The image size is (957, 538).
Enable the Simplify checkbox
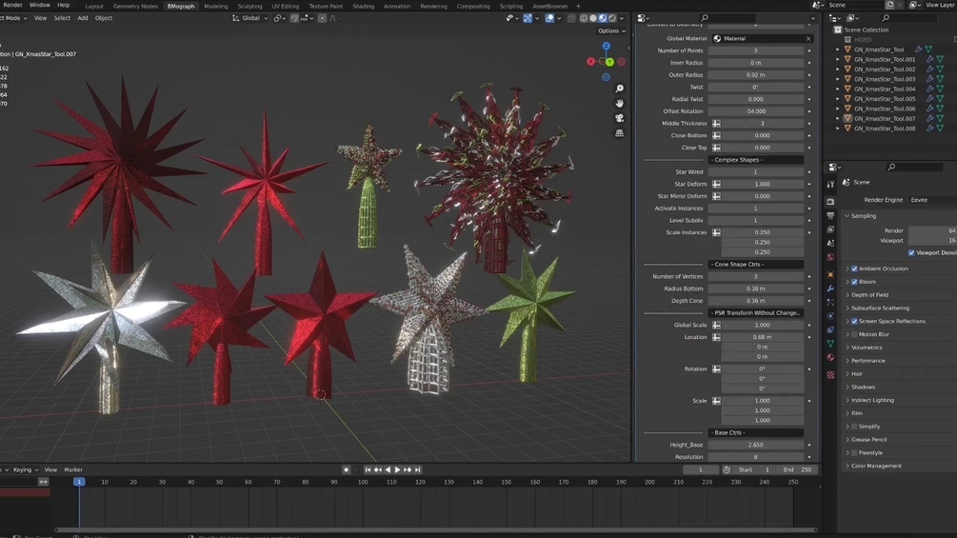[854, 427]
